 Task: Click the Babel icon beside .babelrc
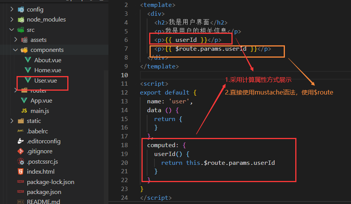click(x=21, y=131)
